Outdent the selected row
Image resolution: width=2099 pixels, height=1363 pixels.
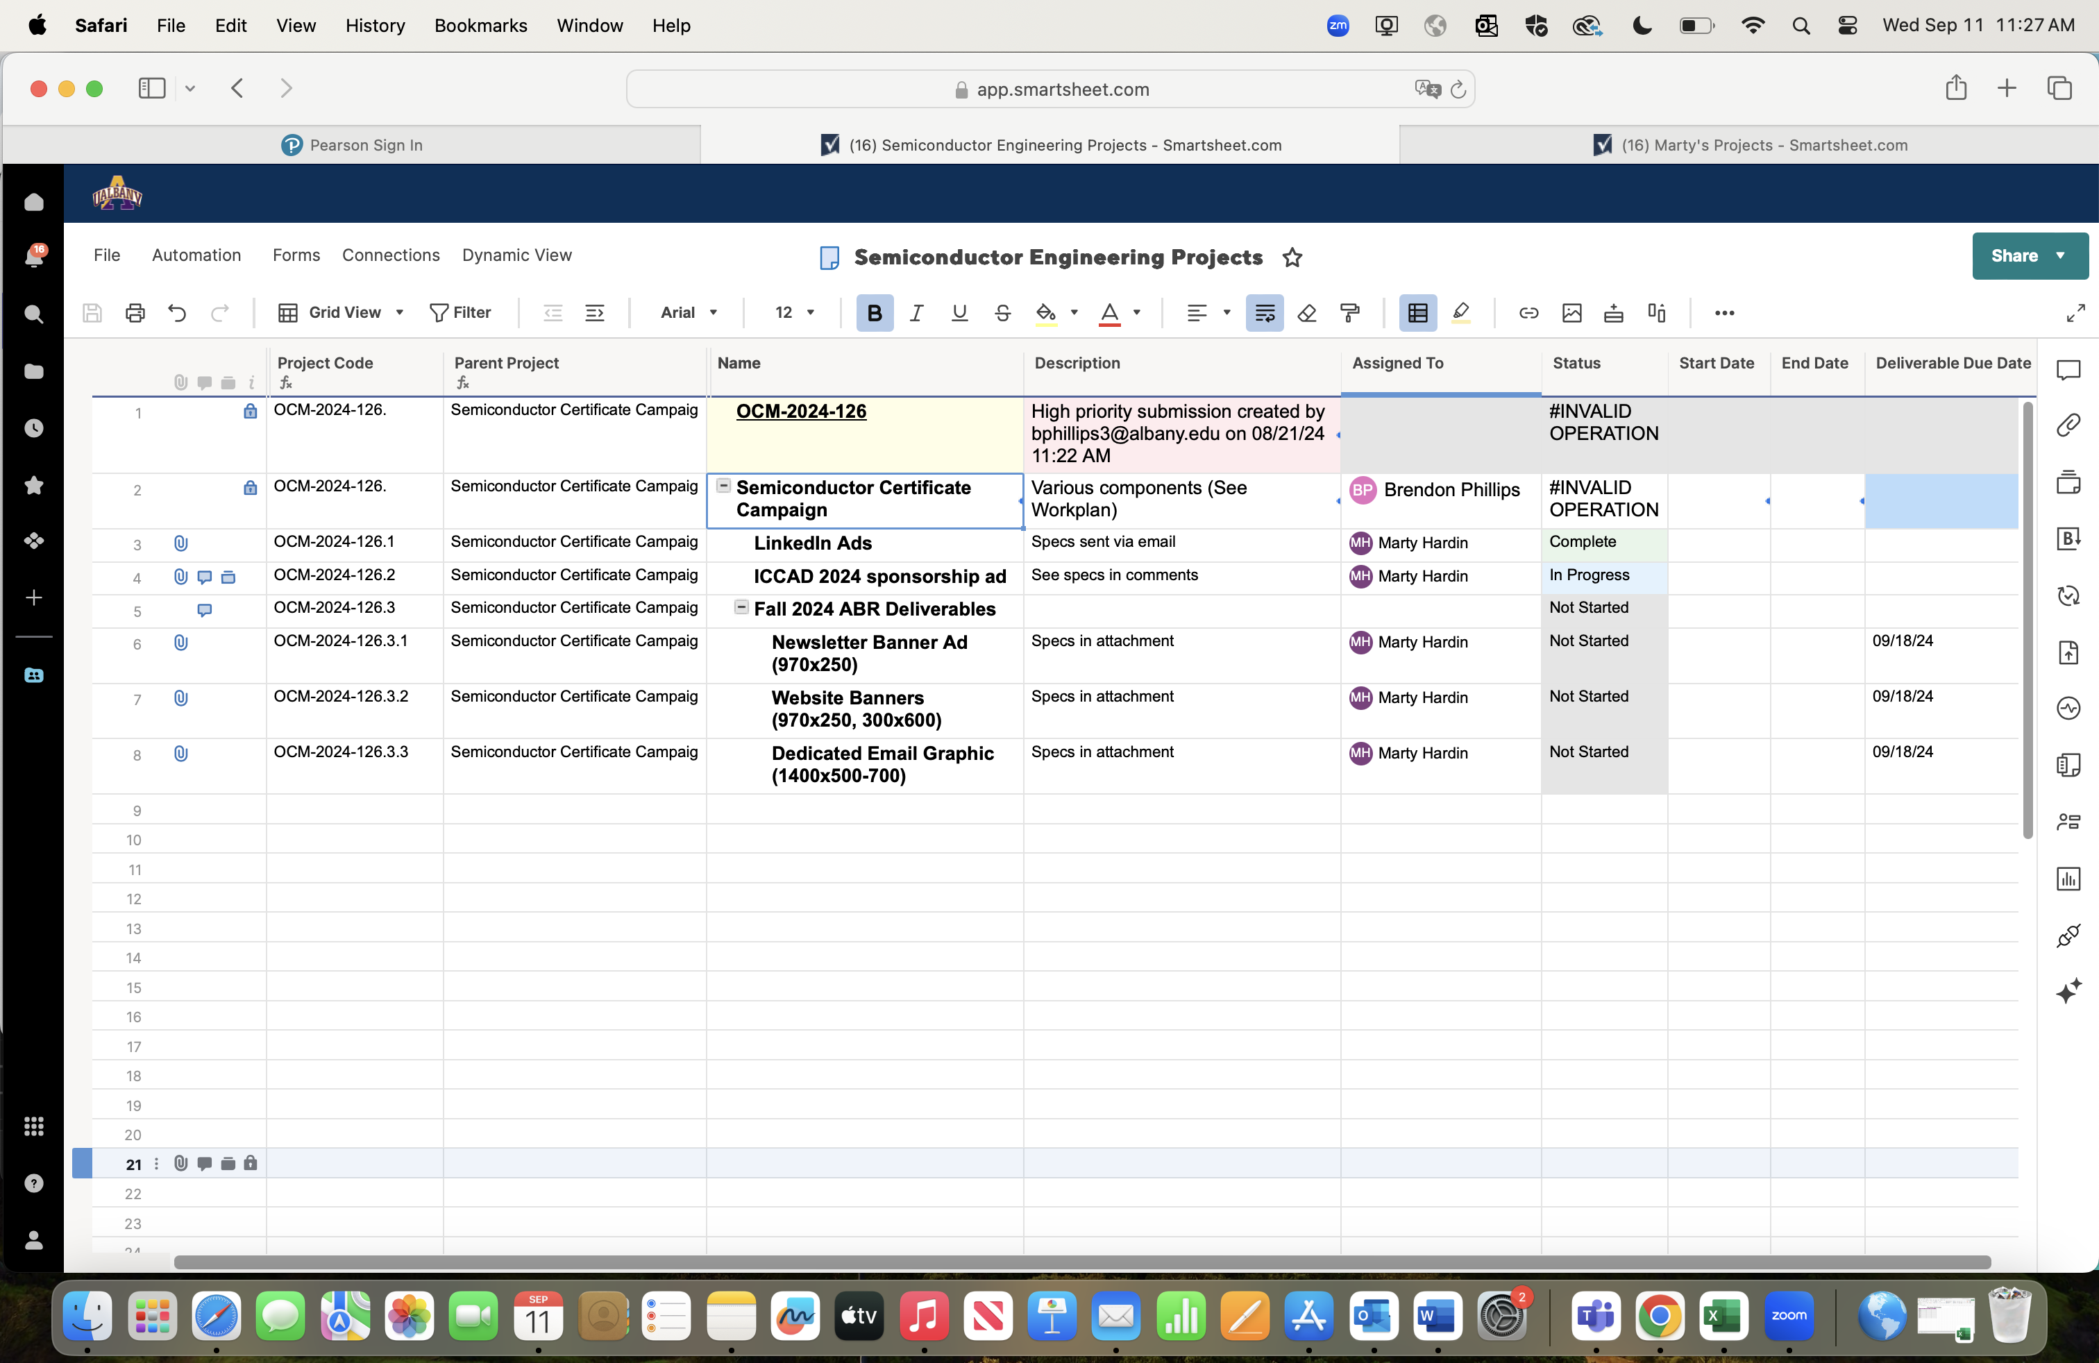pyautogui.click(x=553, y=313)
